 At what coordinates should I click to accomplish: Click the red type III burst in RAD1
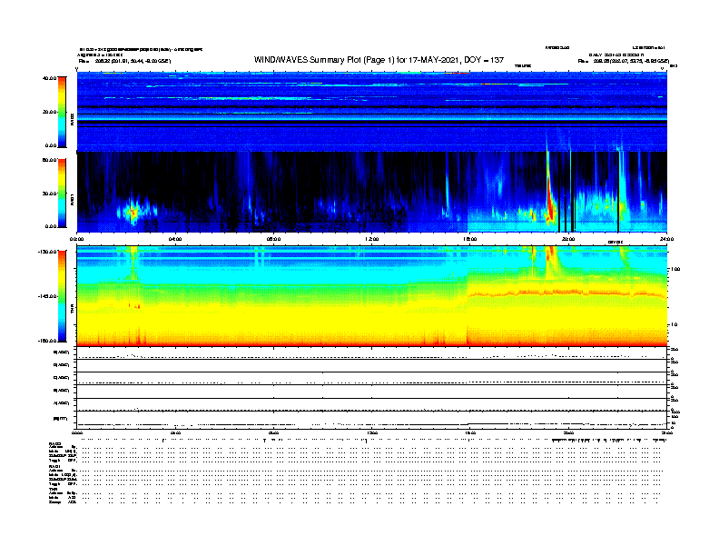click(549, 197)
